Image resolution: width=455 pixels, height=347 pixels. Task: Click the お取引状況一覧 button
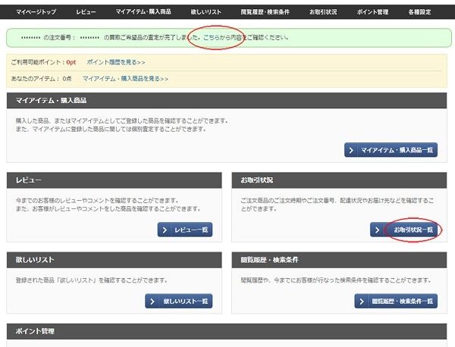(x=404, y=230)
